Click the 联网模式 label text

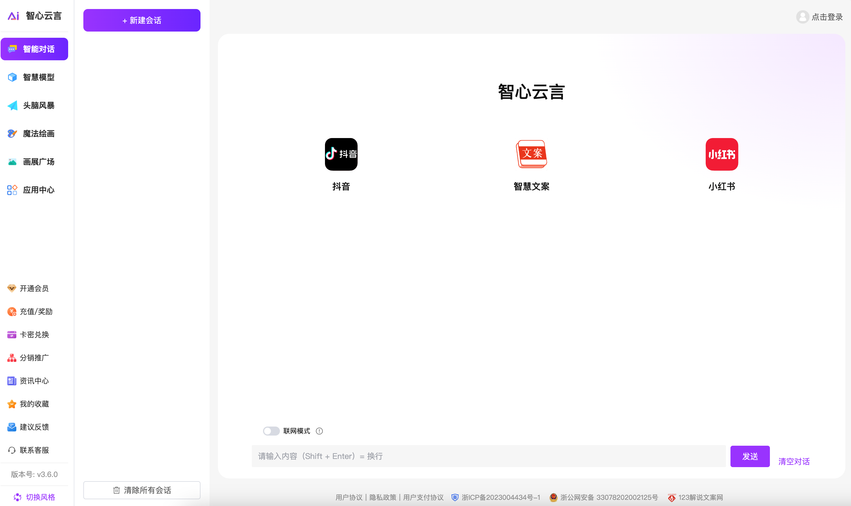click(297, 431)
